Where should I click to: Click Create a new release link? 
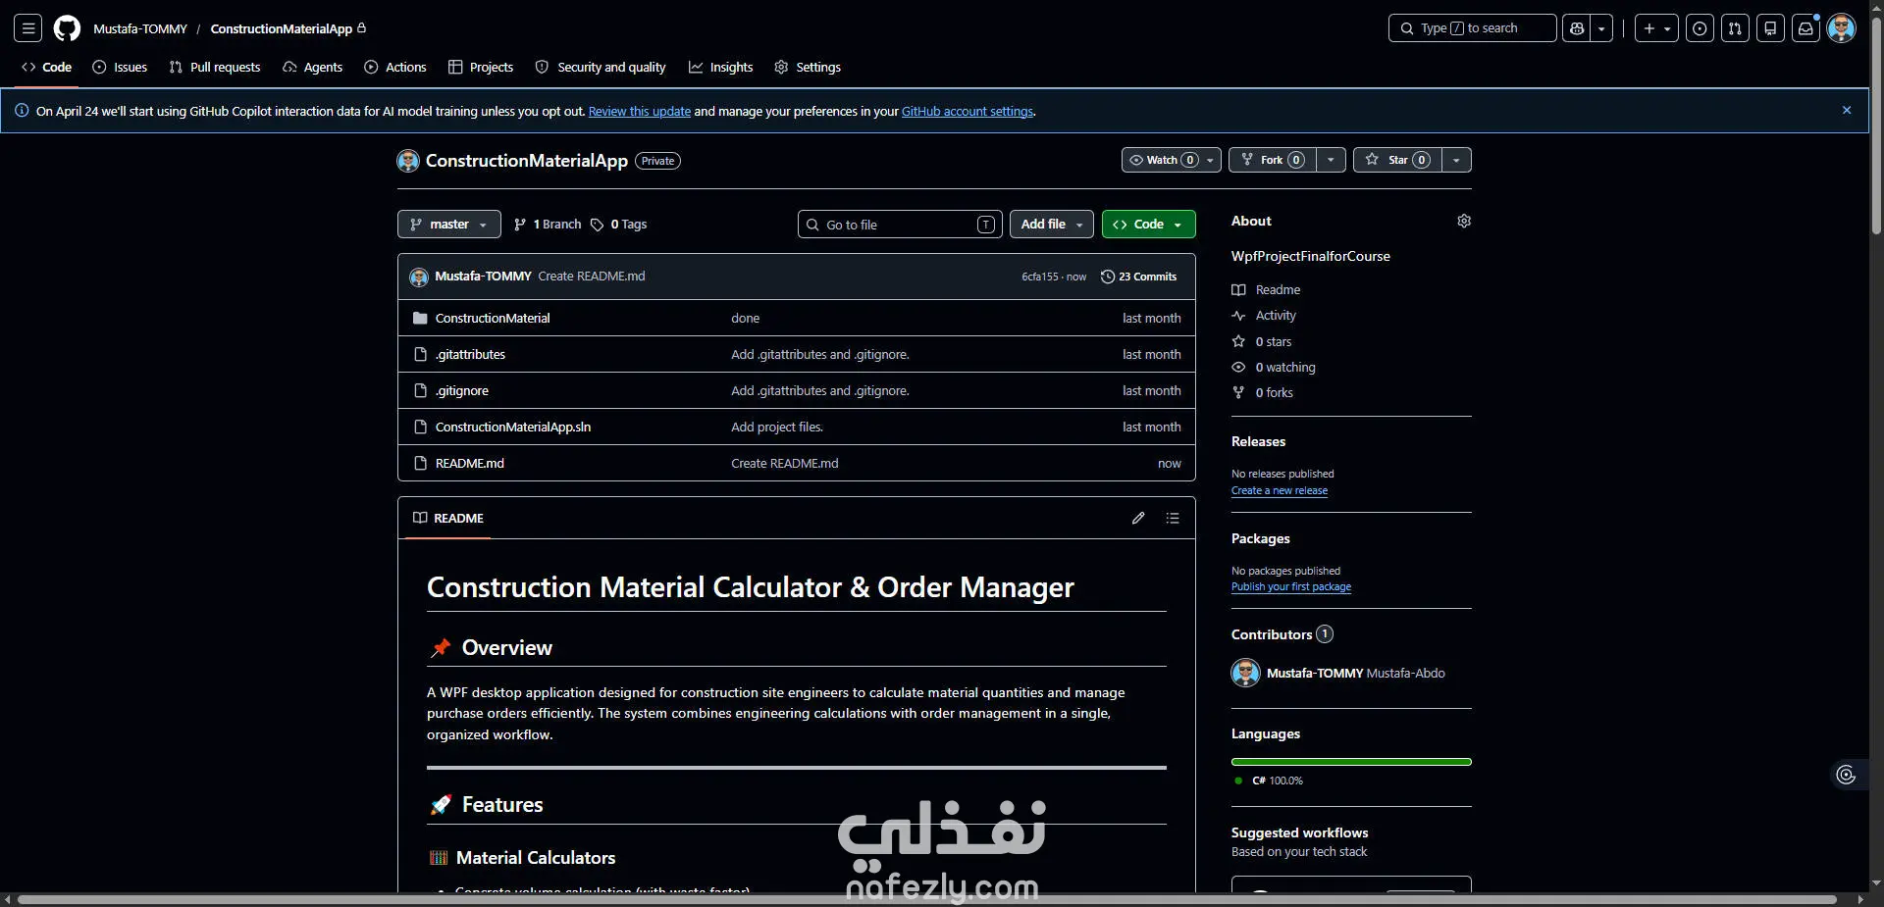[1280, 490]
